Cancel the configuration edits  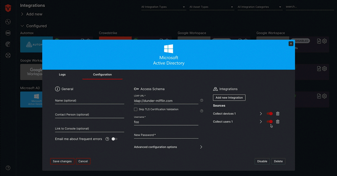83,161
